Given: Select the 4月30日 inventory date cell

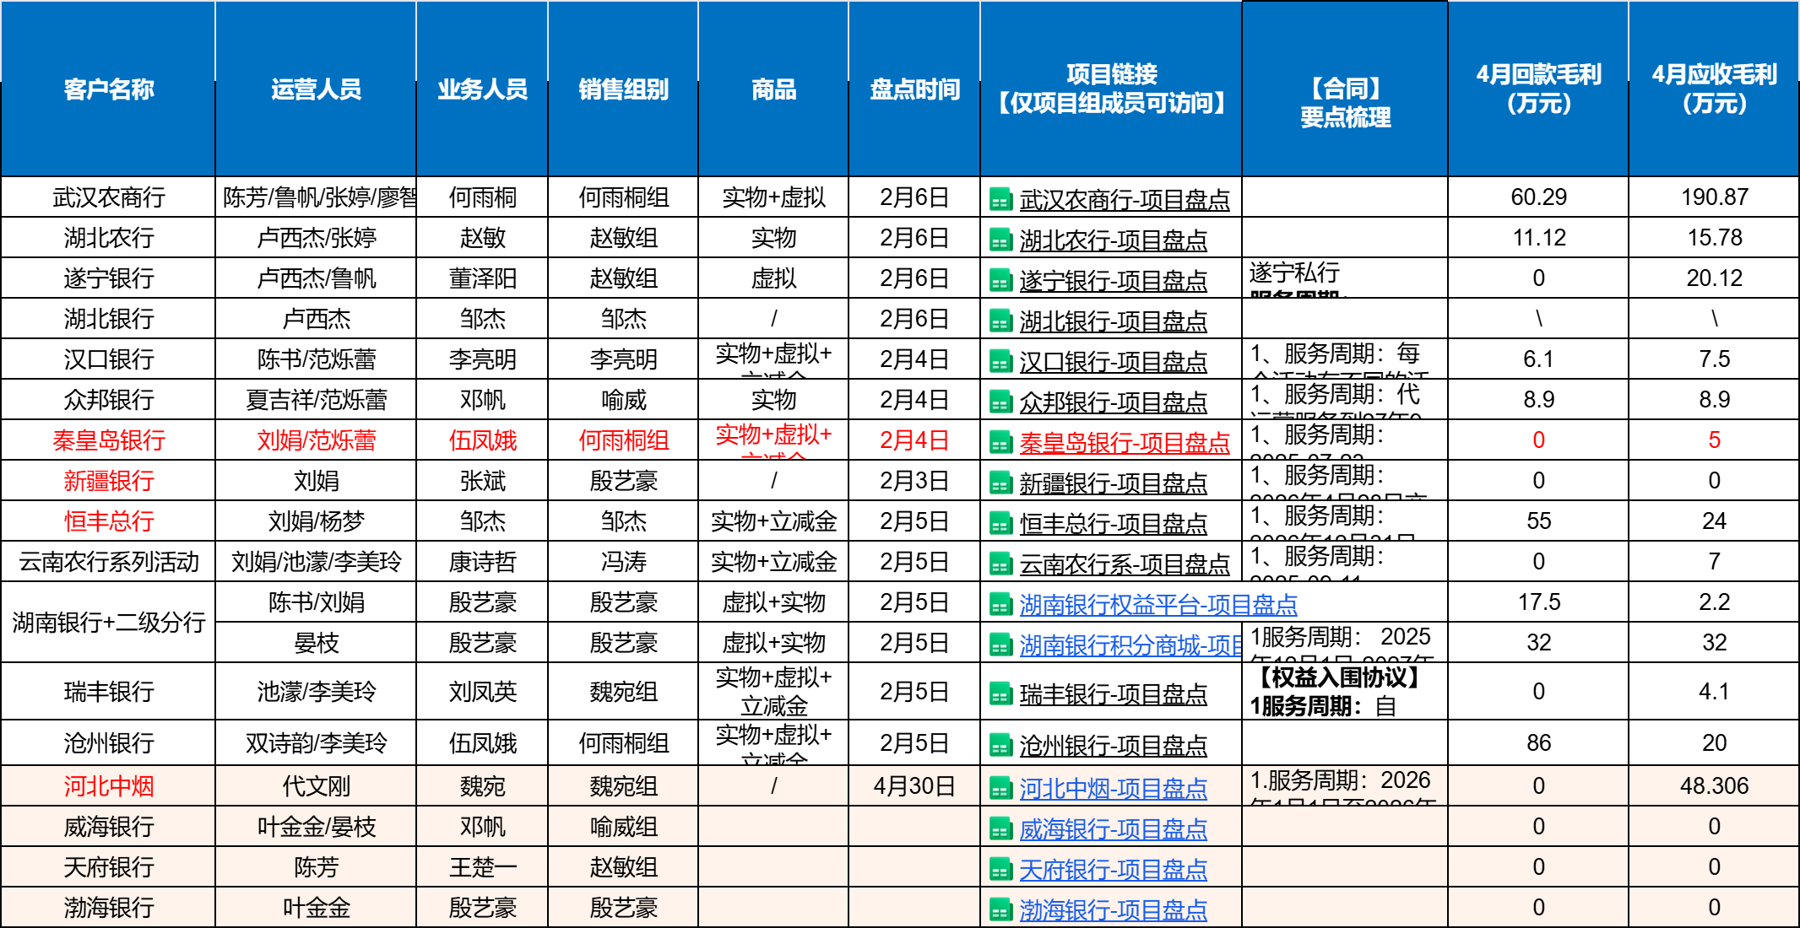Looking at the screenshot, I should (x=914, y=786).
